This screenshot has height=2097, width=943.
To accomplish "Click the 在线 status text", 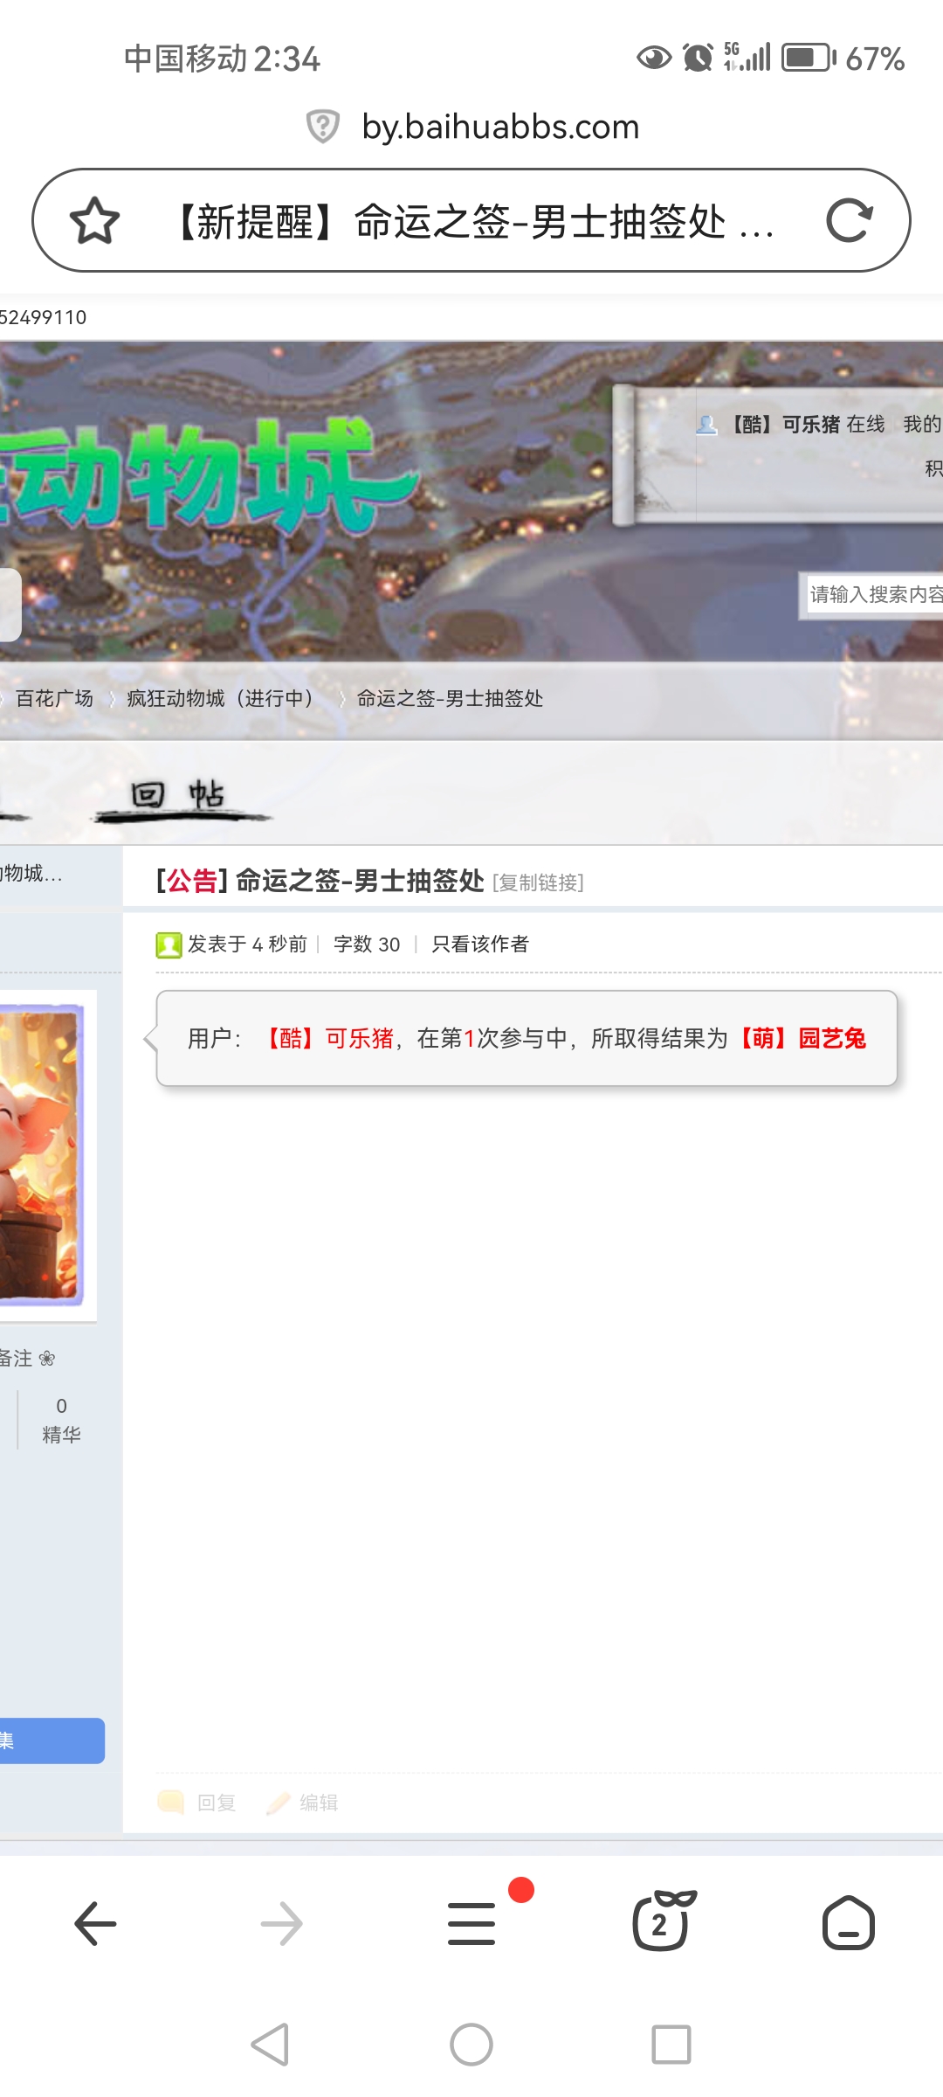I will 865,425.
